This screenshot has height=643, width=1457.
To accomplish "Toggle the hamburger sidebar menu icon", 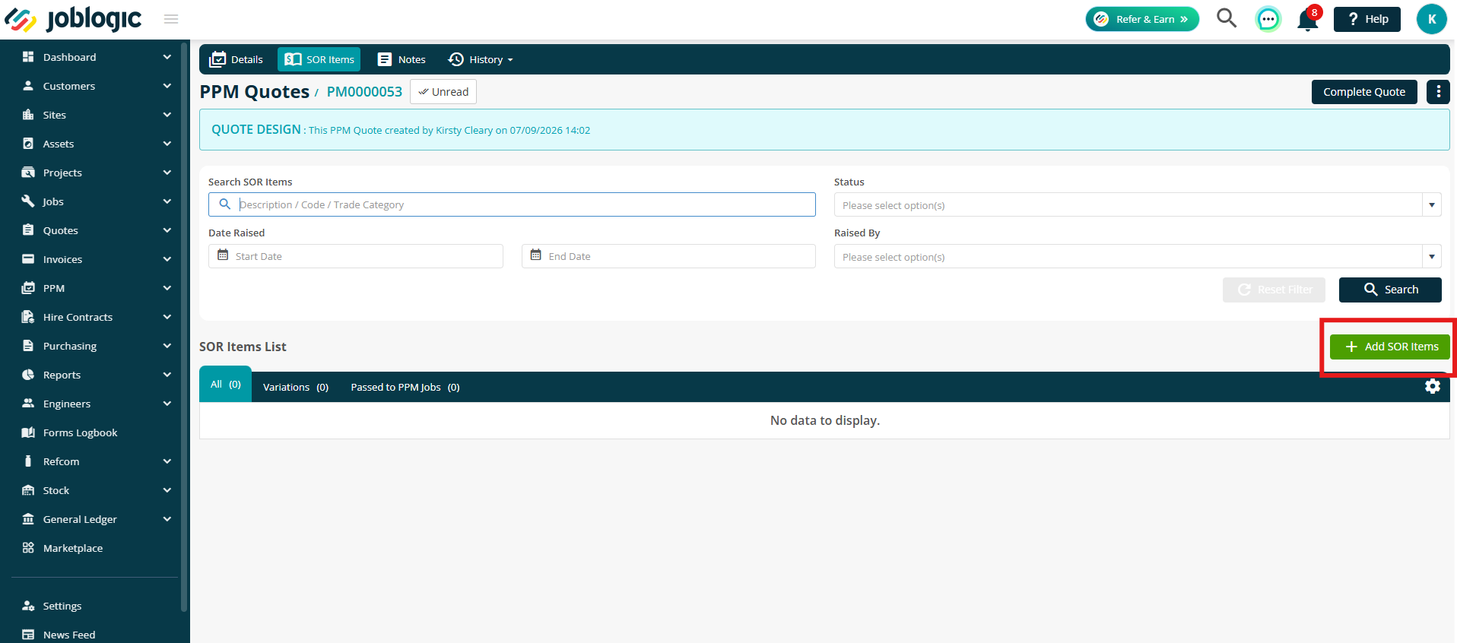I will click(171, 19).
